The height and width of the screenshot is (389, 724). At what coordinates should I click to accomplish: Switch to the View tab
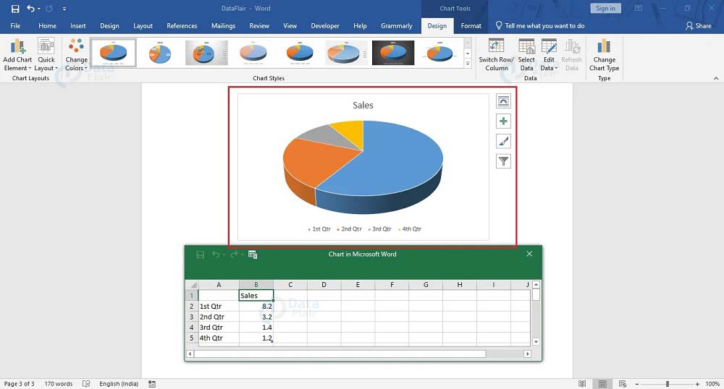click(x=290, y=26)
